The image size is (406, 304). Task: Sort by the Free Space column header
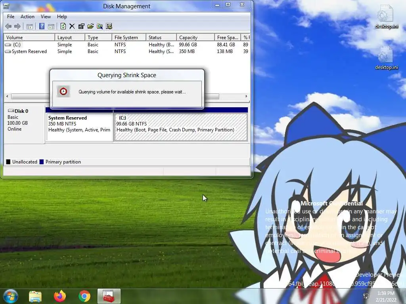click(x=228, y=38)
